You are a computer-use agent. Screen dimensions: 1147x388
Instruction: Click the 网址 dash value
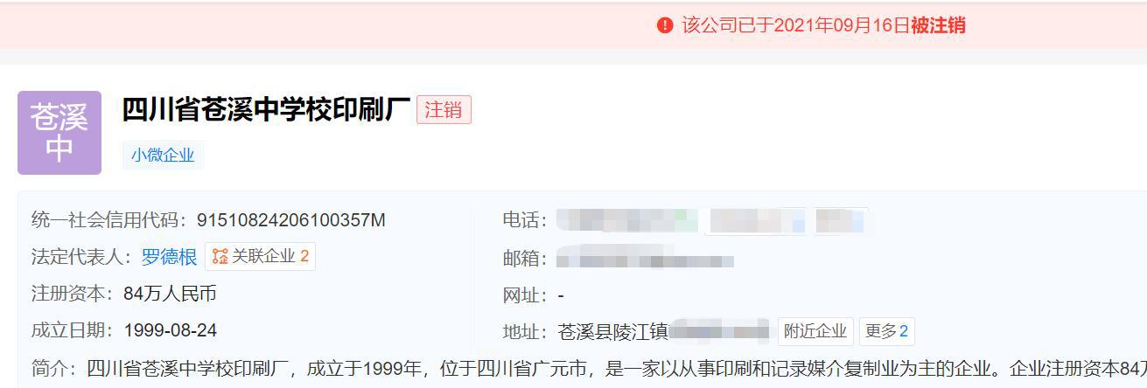(x=561, y=295)
